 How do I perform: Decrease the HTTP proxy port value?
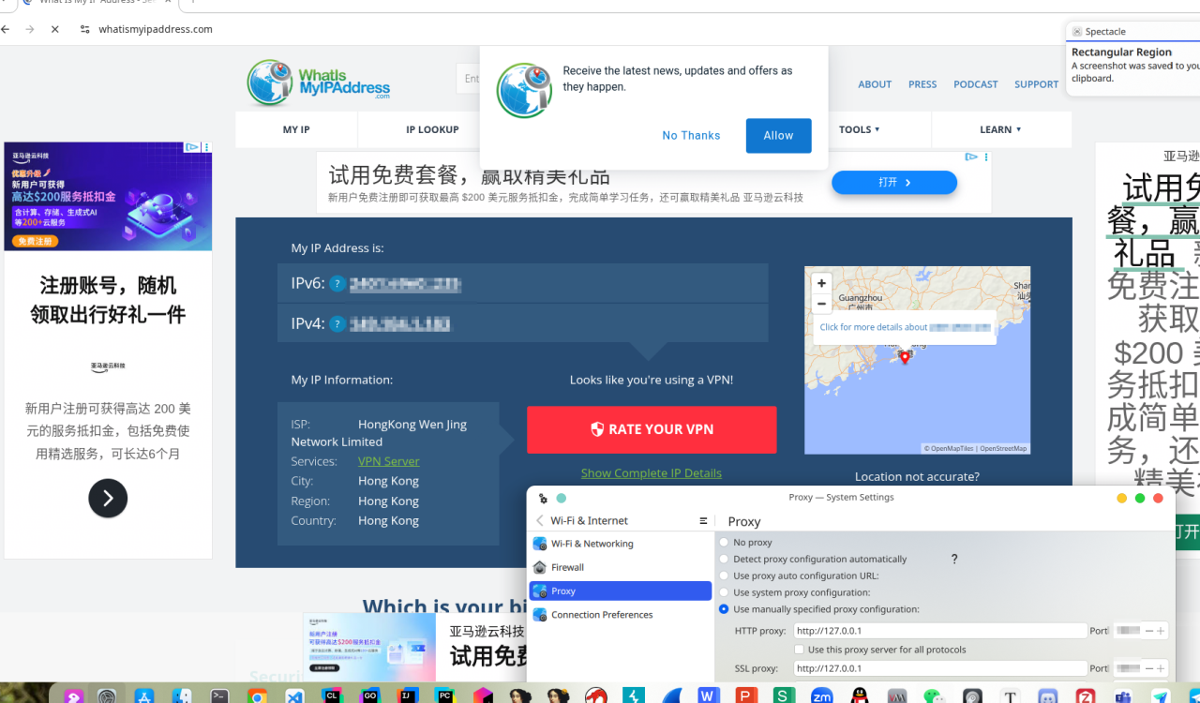point(1149,631)
